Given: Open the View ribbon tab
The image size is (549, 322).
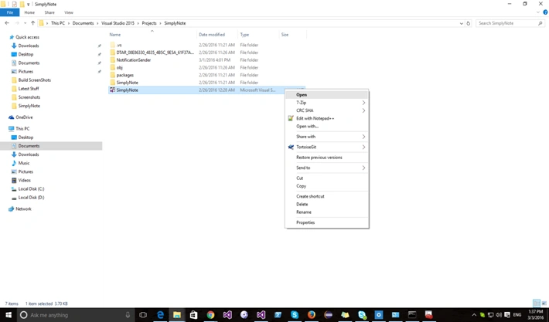Looking at the screenshot, I should coord(69,12).
